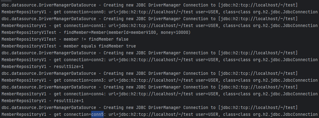The height and width of the screenshot is (118, 319).
Task: Click user=USER in the conn3 line
Action: tap(207, 80)
